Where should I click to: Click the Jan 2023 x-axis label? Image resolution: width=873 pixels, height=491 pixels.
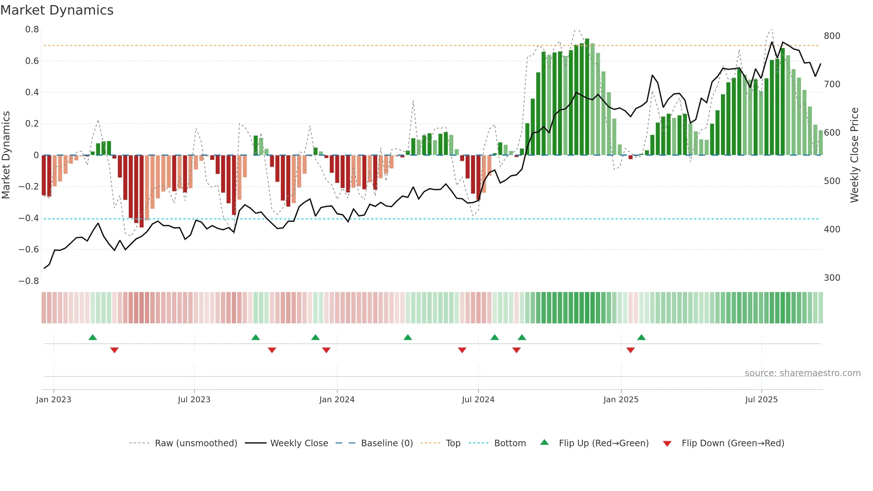(x=54, y=400)
